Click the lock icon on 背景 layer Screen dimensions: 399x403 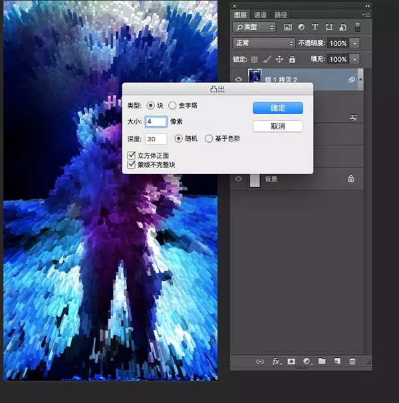pos(351,179)
